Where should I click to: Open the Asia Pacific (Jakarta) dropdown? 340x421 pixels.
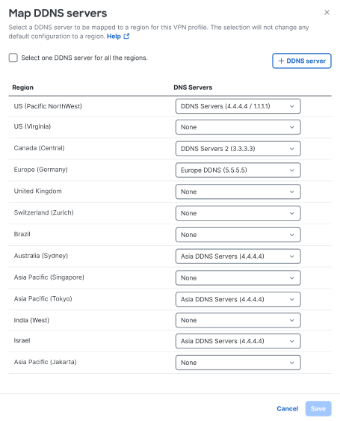[x=238, y=363]
